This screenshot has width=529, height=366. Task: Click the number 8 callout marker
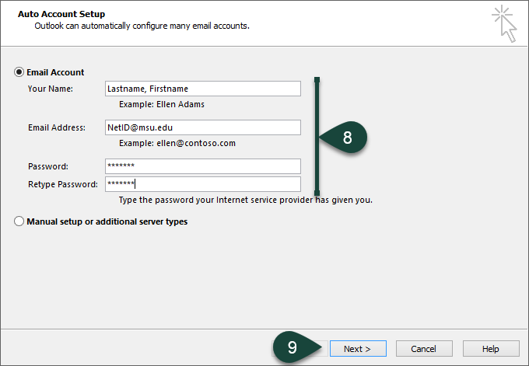347,137
